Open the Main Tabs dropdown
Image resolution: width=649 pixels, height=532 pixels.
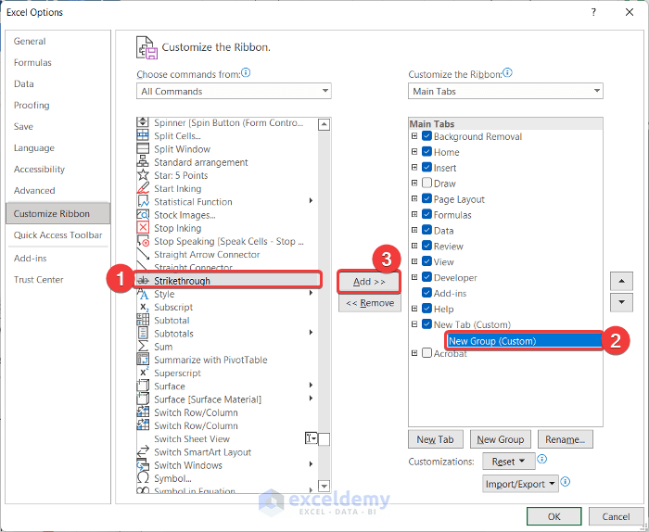click(x=505, y=91)
